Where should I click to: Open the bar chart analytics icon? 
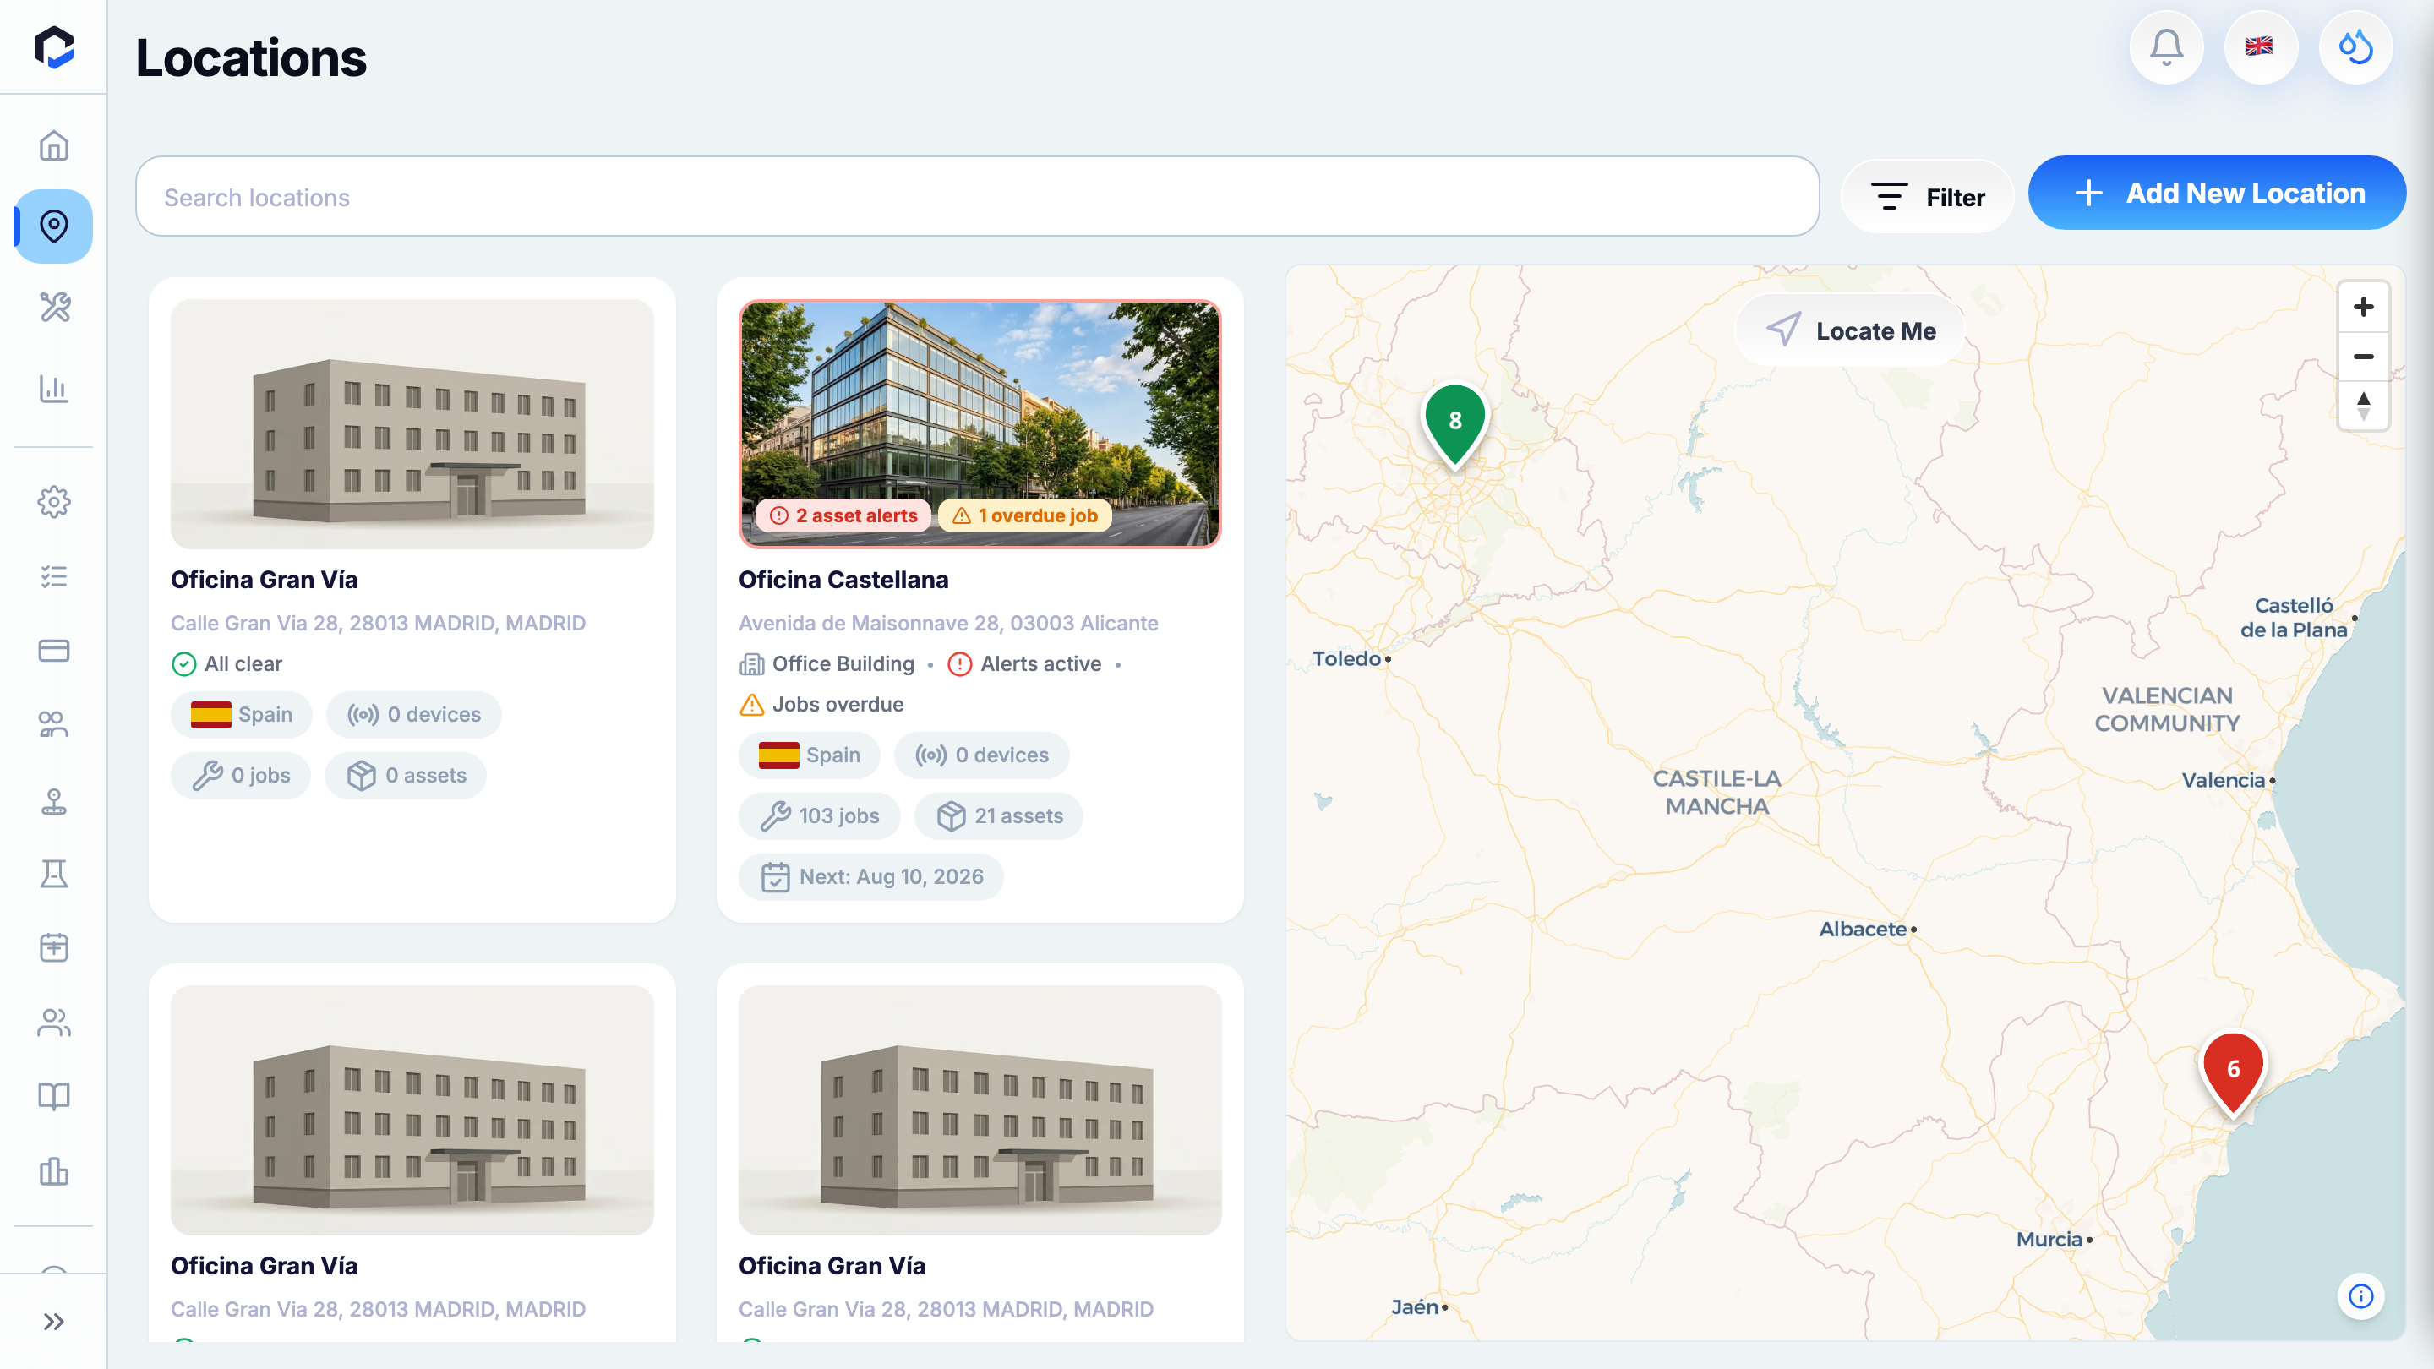[x=54, y=389]
